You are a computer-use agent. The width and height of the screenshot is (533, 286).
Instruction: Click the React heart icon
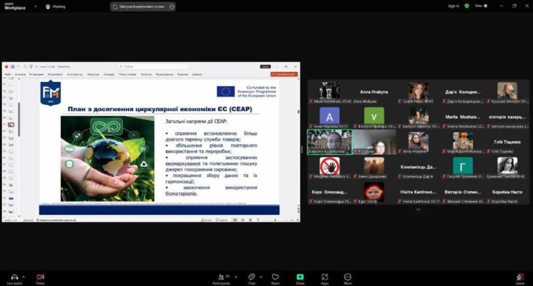(x=276, y=276)
